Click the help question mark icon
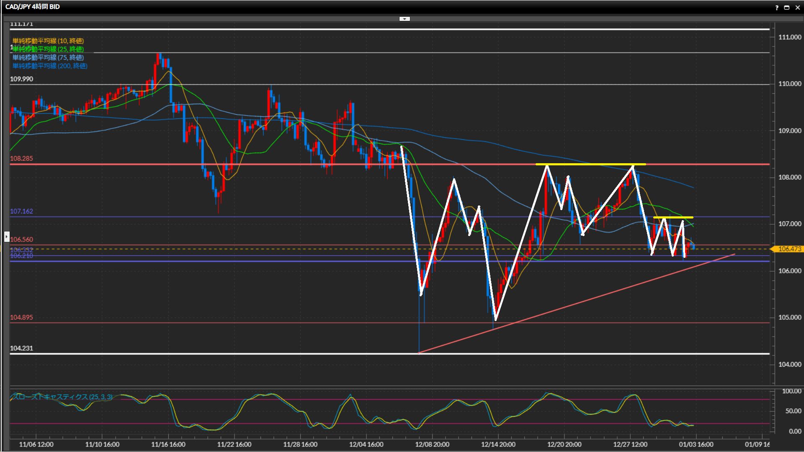 777,8
